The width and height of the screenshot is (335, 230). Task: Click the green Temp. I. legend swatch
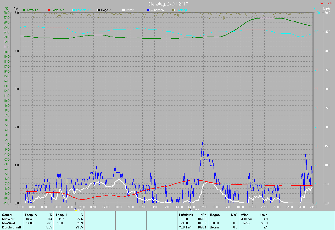click(x=24, y=10)
